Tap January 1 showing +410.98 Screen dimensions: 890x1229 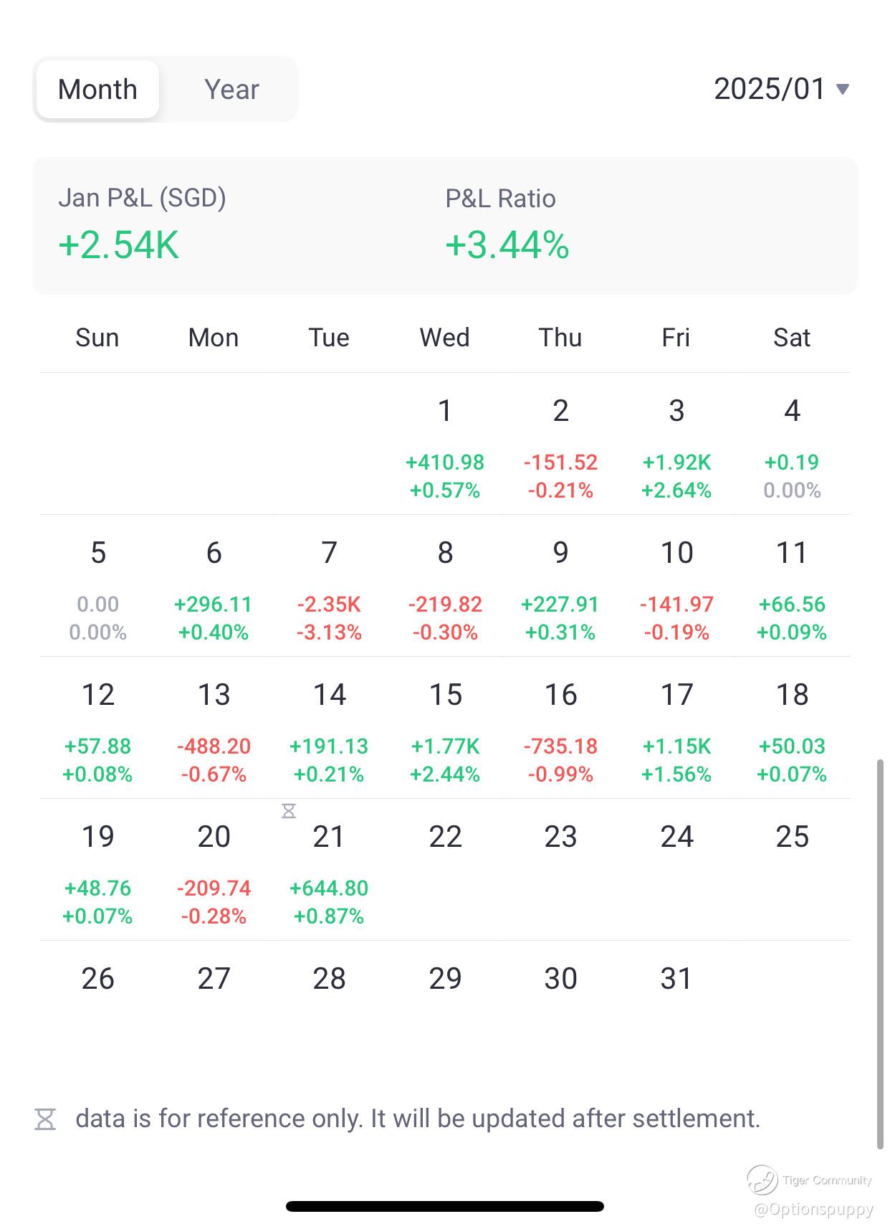coord(445,448)
